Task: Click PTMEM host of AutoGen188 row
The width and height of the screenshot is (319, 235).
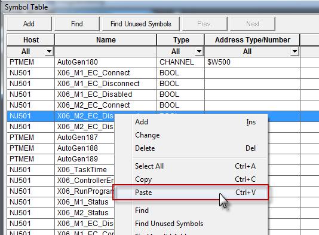Action: (x=30, y=148)
